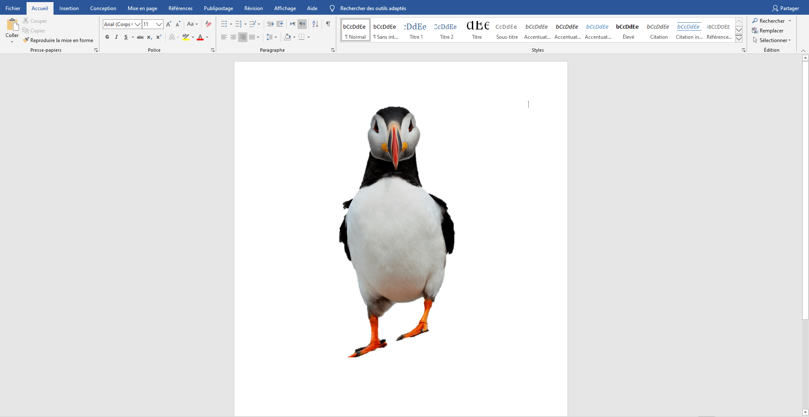809x417 pixels.
Task: Set left-to-right text direction icon
Action: pos(293,24)
